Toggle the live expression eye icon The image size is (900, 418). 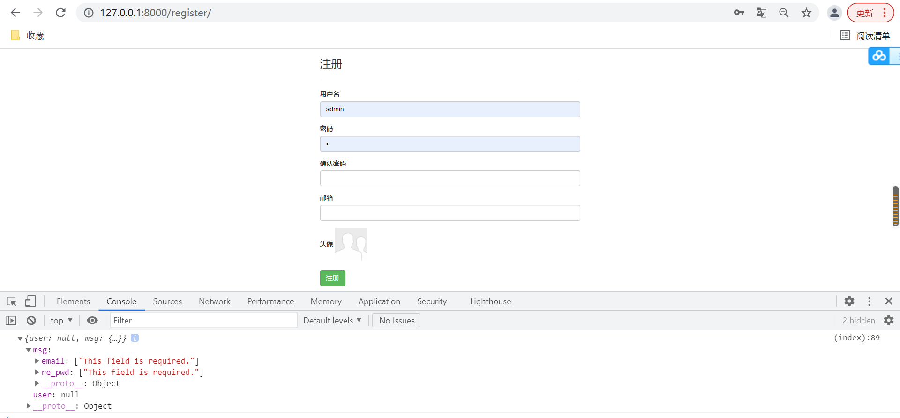pyautogui.click(x=92, y=321)
